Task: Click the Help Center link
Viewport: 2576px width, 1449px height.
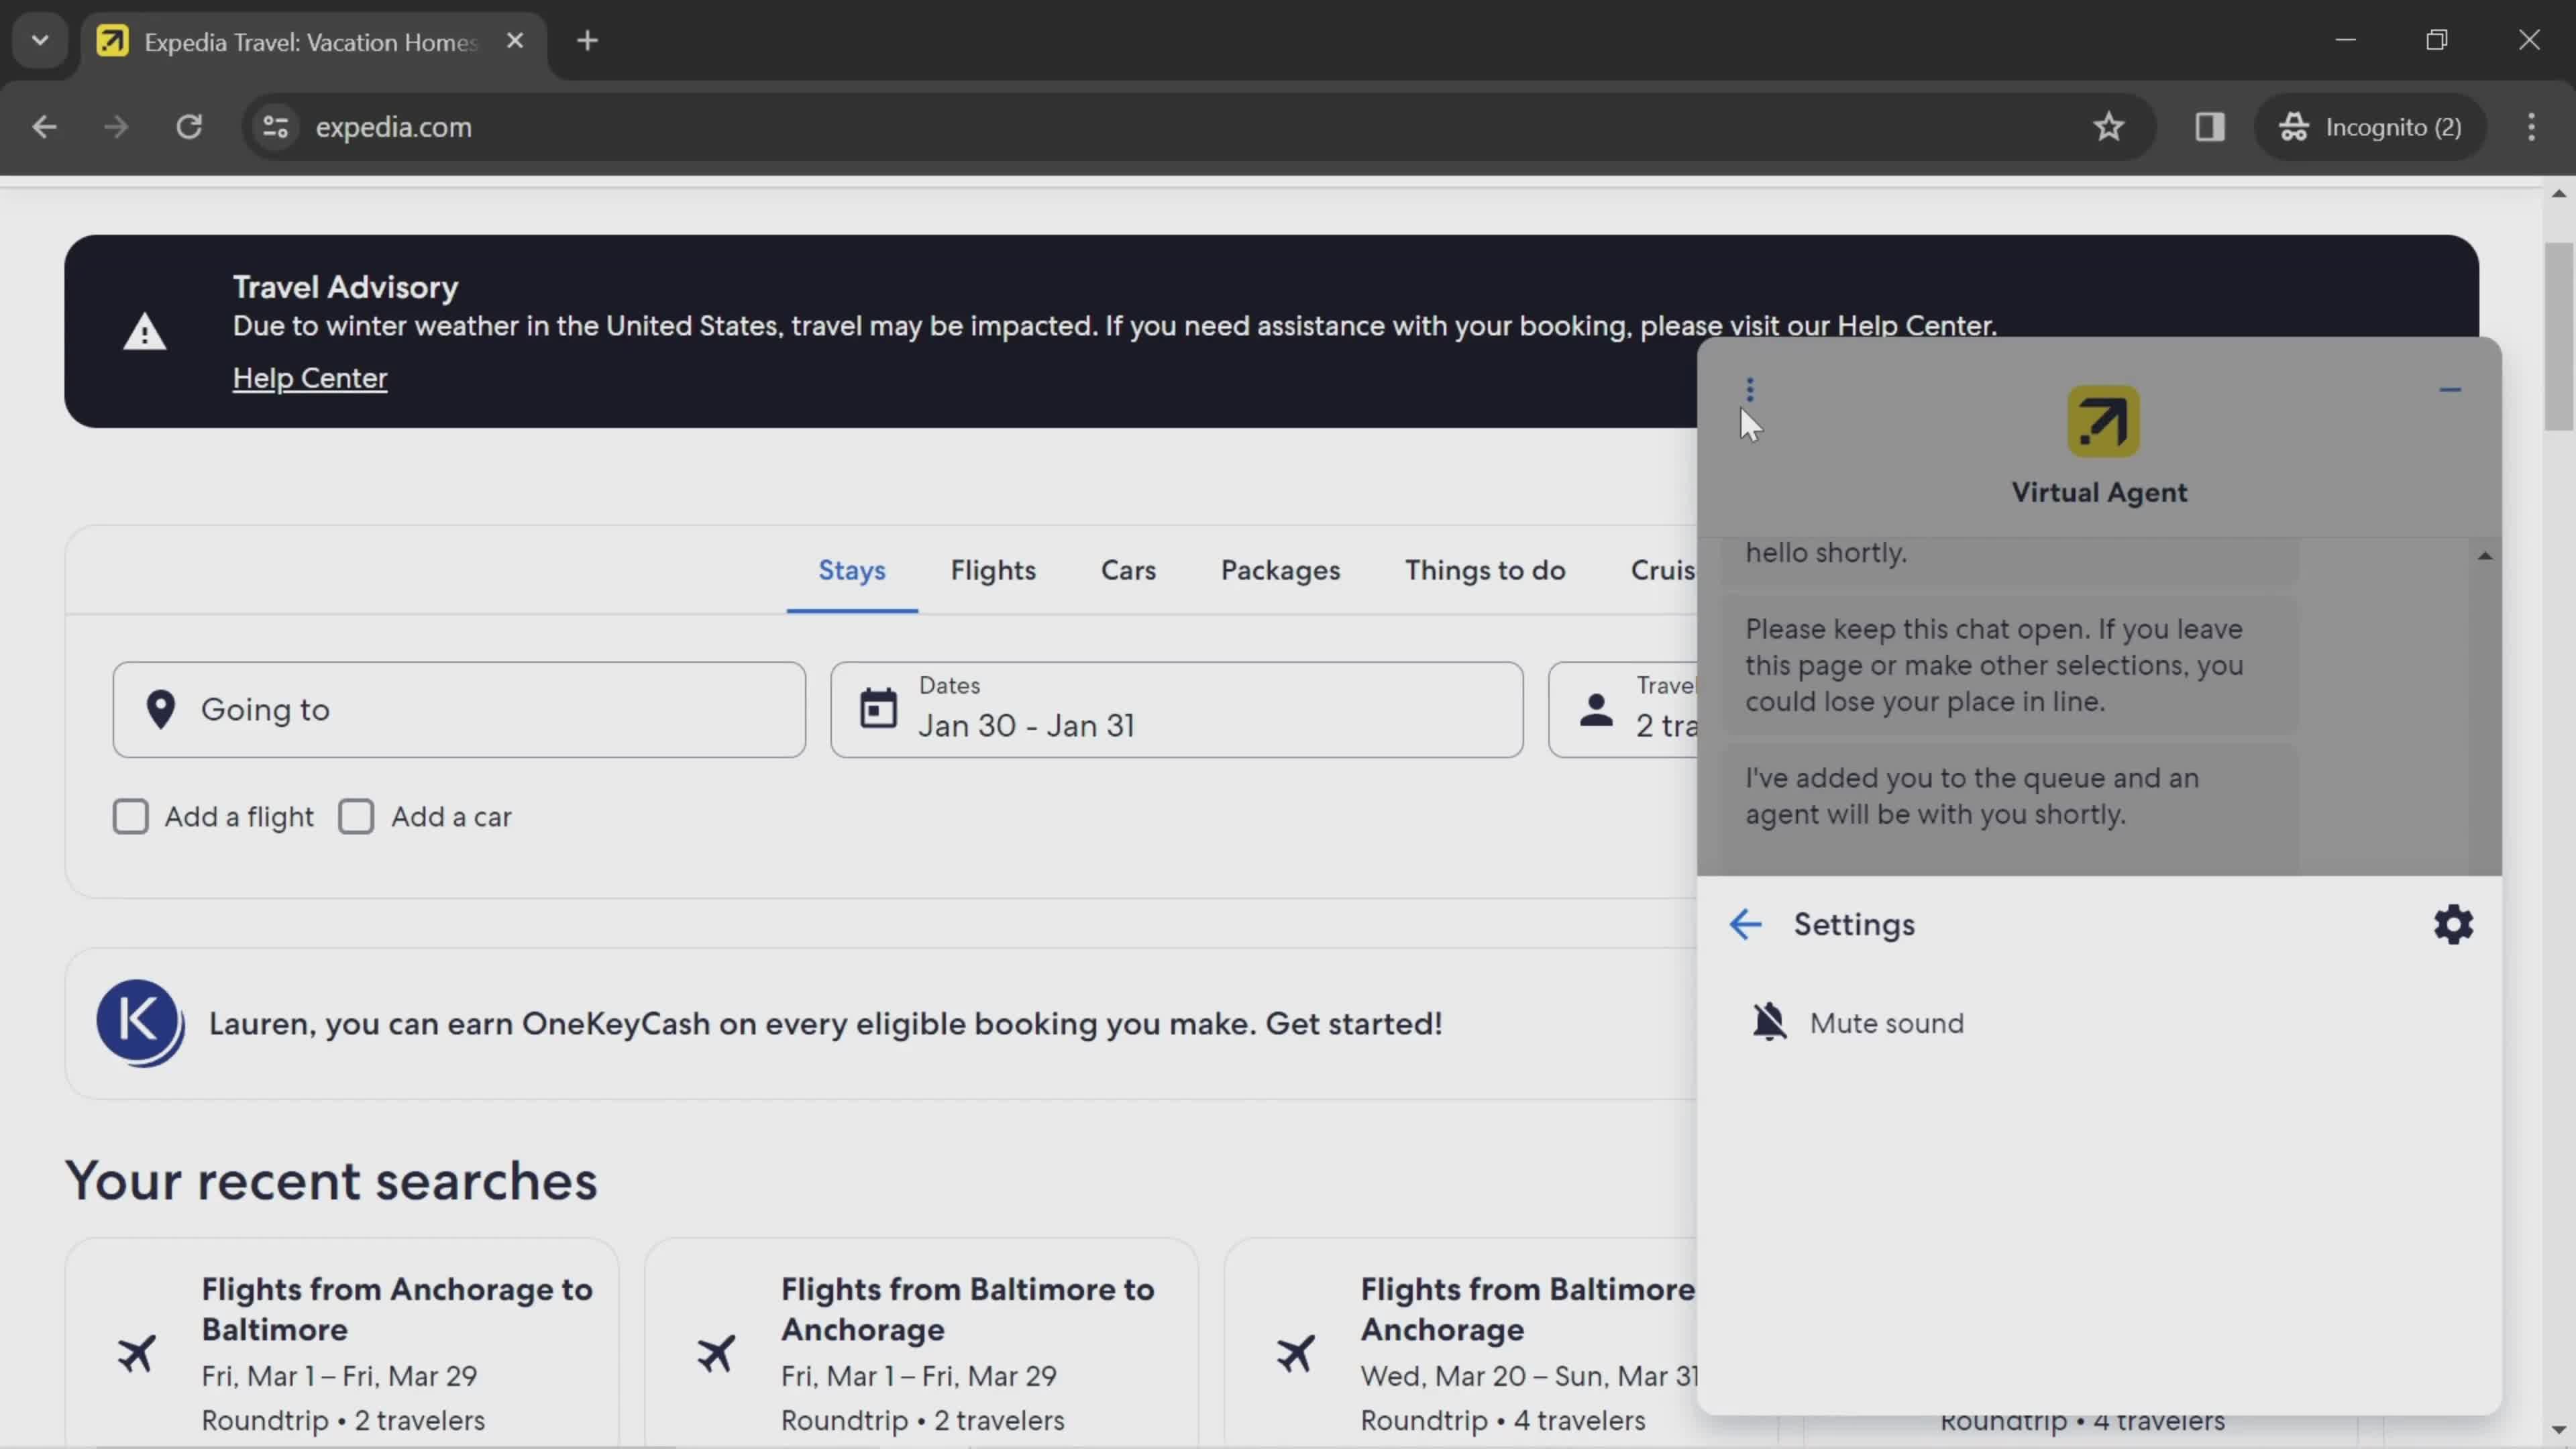Action: [310, 377]
